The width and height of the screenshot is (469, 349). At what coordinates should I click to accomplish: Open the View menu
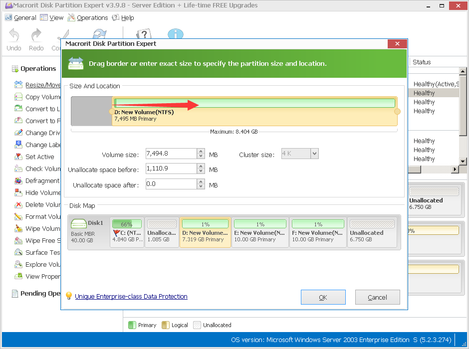[52, 17]
